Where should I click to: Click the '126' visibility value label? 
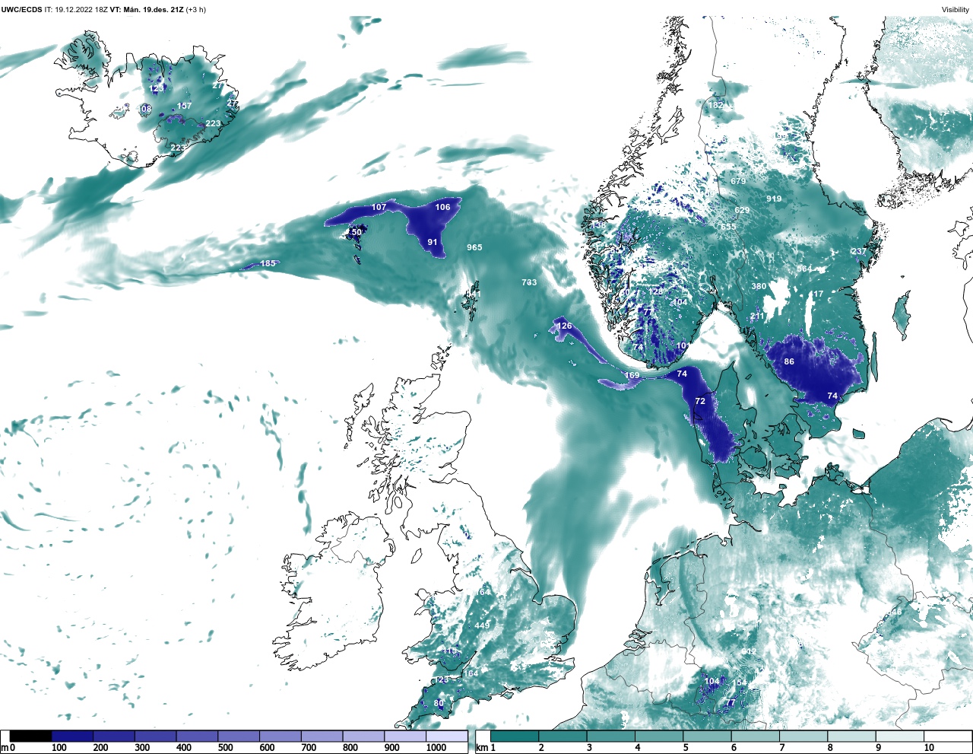pyautogui.click(x=564, y=326)
